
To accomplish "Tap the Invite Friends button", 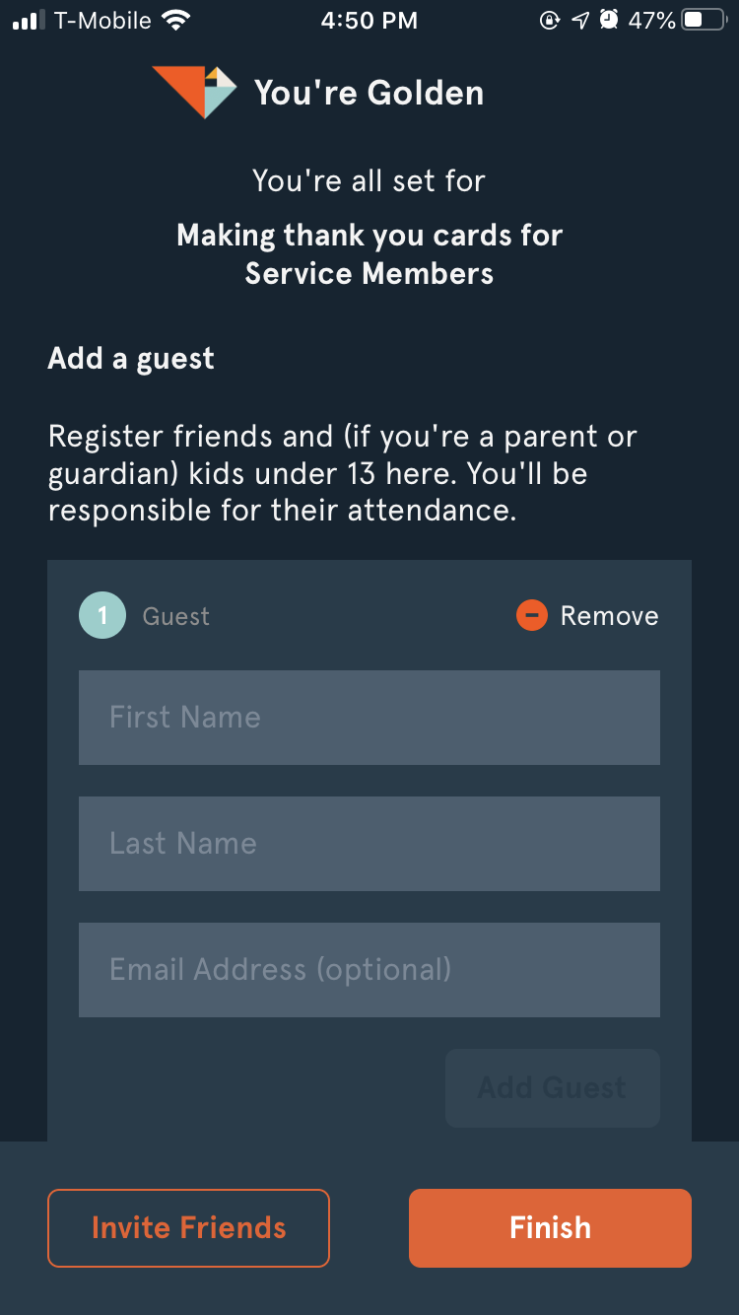I will click(x=188, y=1228).
